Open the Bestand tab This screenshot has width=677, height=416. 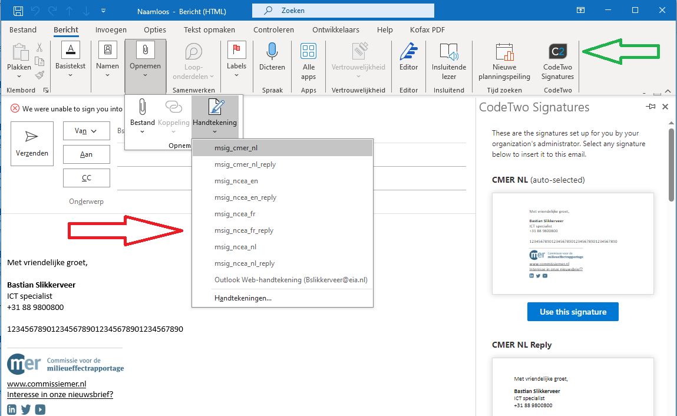(23, 30)
